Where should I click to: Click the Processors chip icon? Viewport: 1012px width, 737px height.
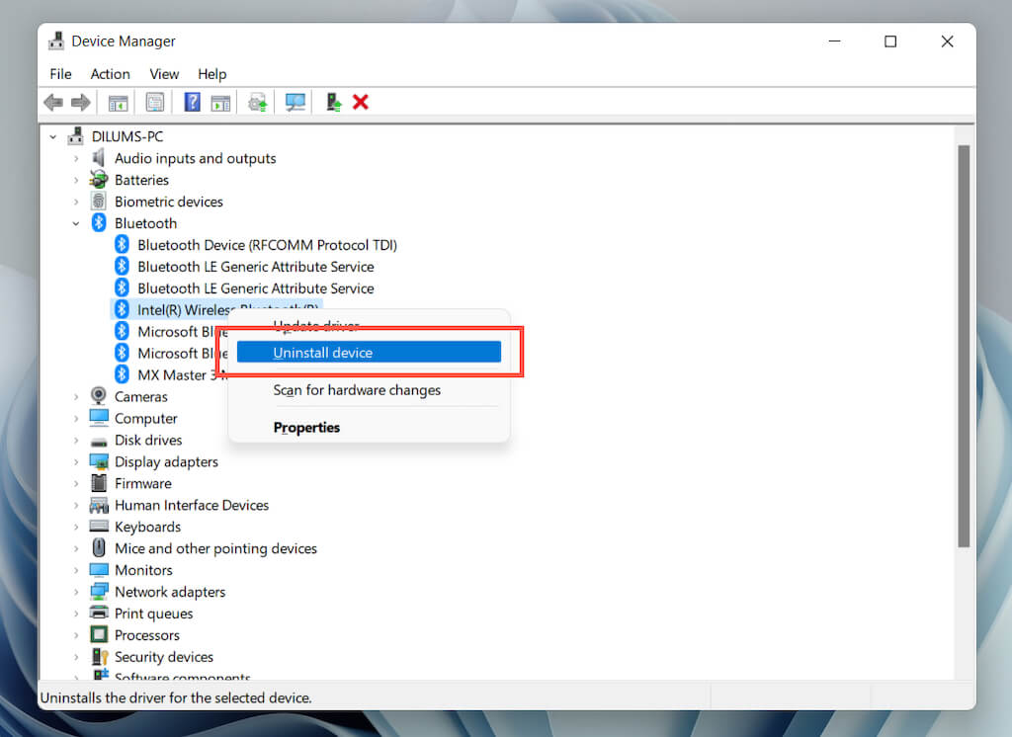tap(99, 634)
